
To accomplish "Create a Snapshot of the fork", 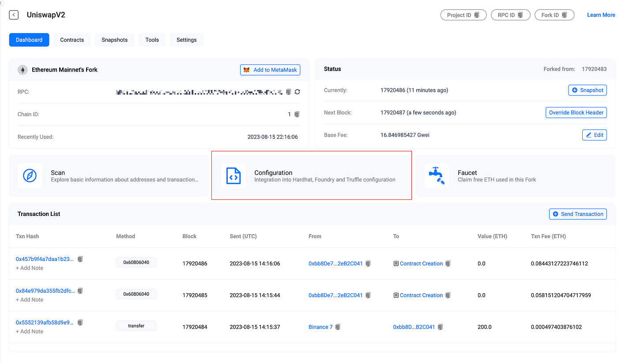I will 587,90.
